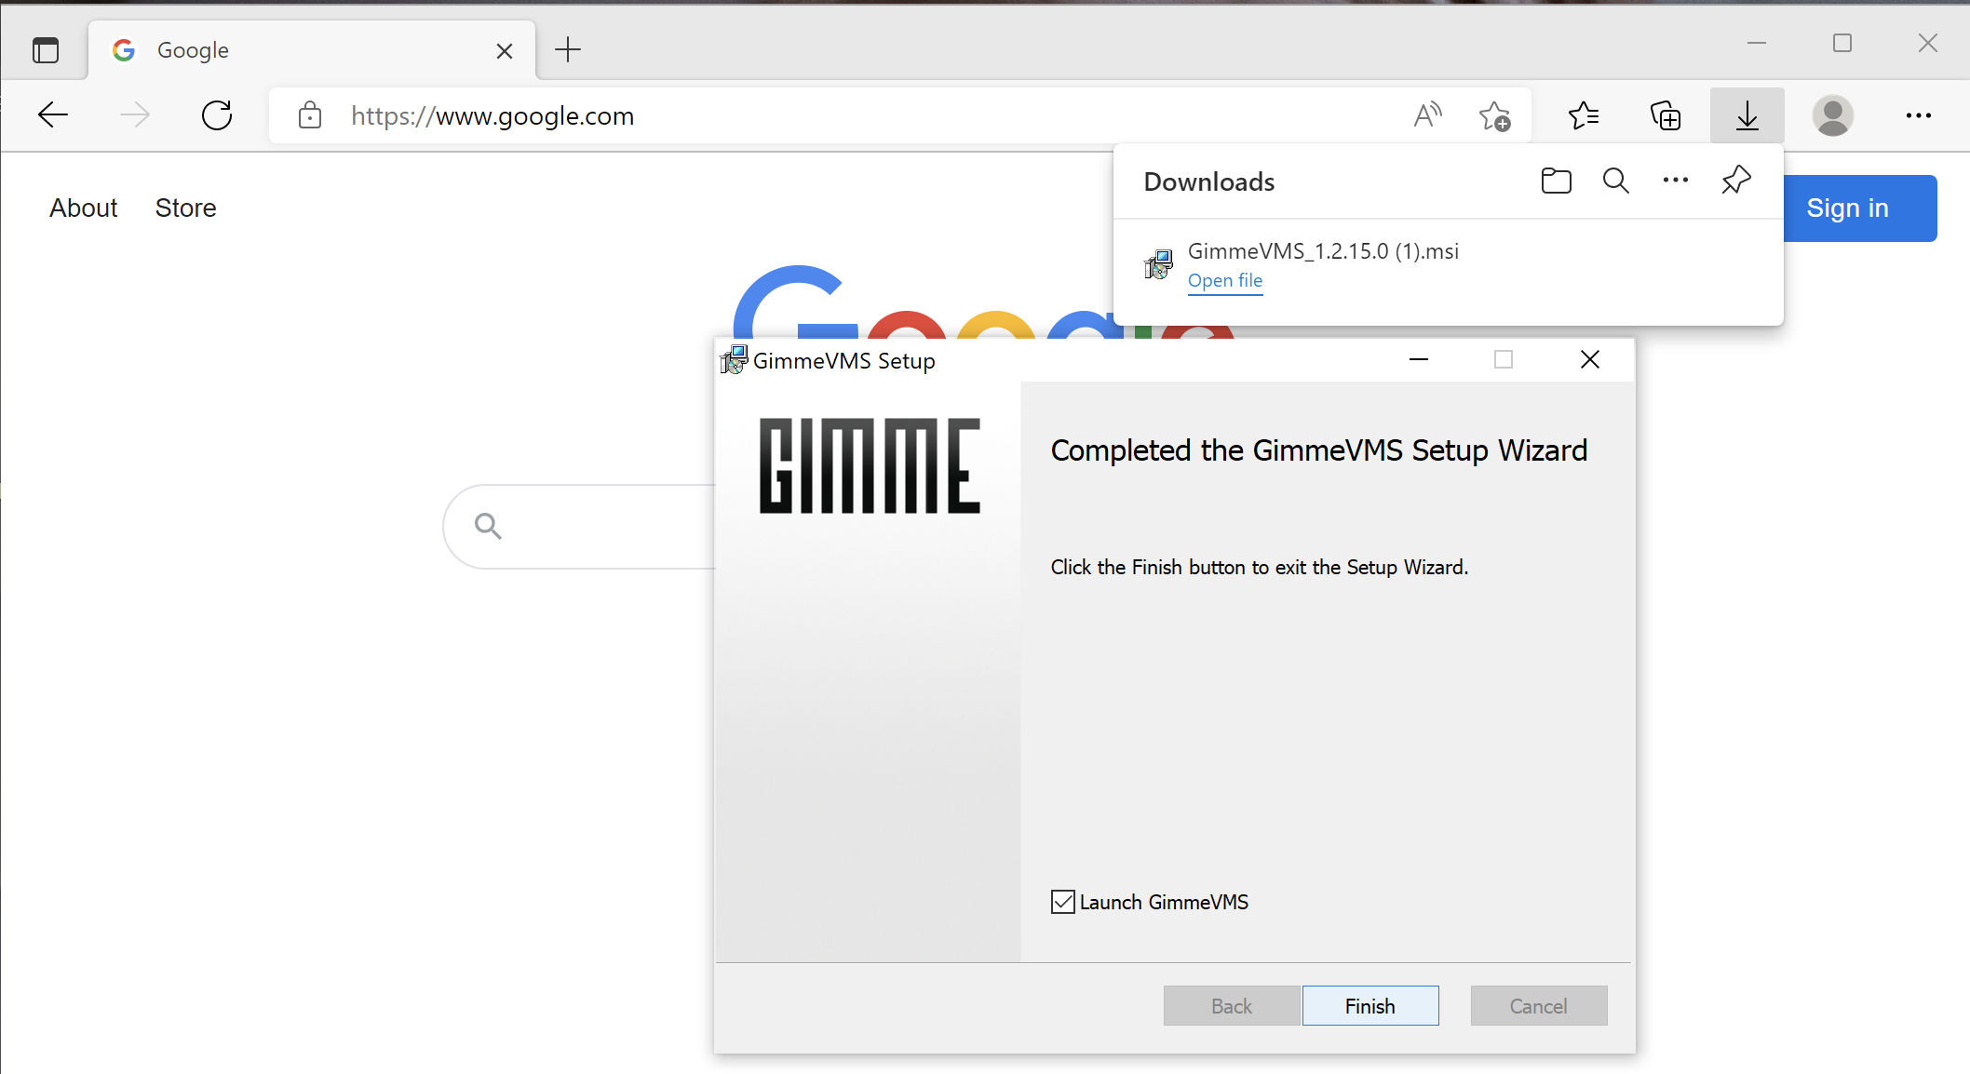Open downloads folder from Downloads panel
The height and width of the screenshot is (1074, 1970).
(1557, 181)
